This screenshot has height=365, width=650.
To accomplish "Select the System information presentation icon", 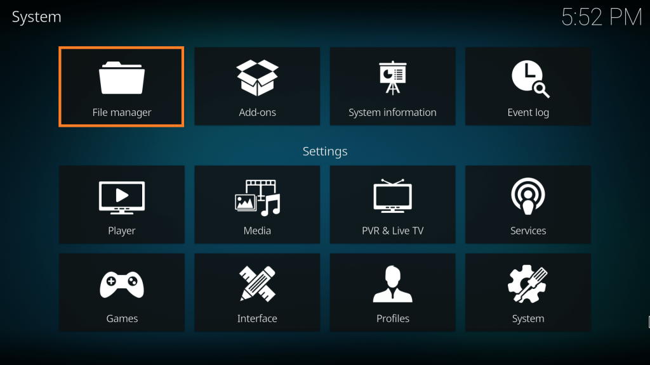I will [392, 78].
